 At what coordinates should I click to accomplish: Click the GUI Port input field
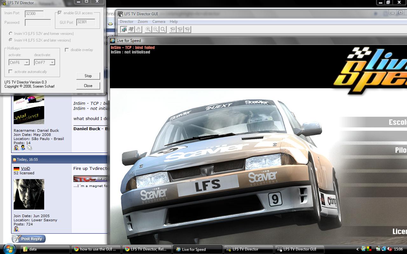click(86, 22)
